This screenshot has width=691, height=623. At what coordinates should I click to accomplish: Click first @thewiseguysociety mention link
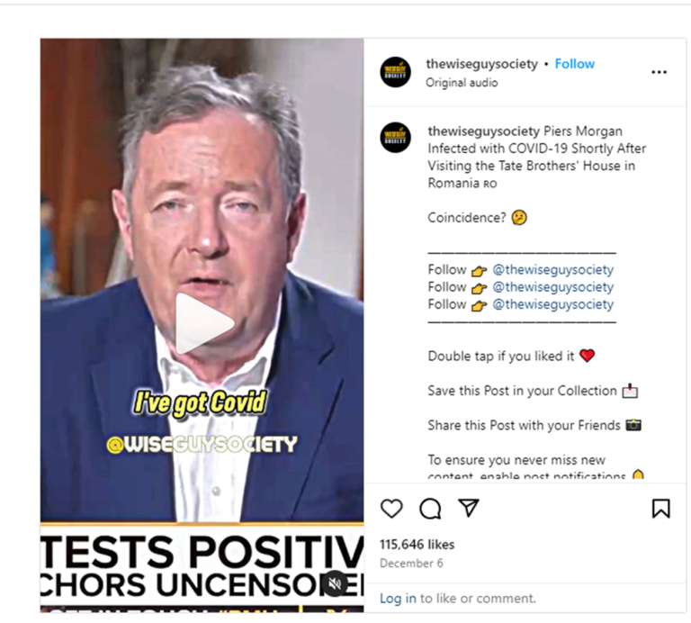(553, 270)
